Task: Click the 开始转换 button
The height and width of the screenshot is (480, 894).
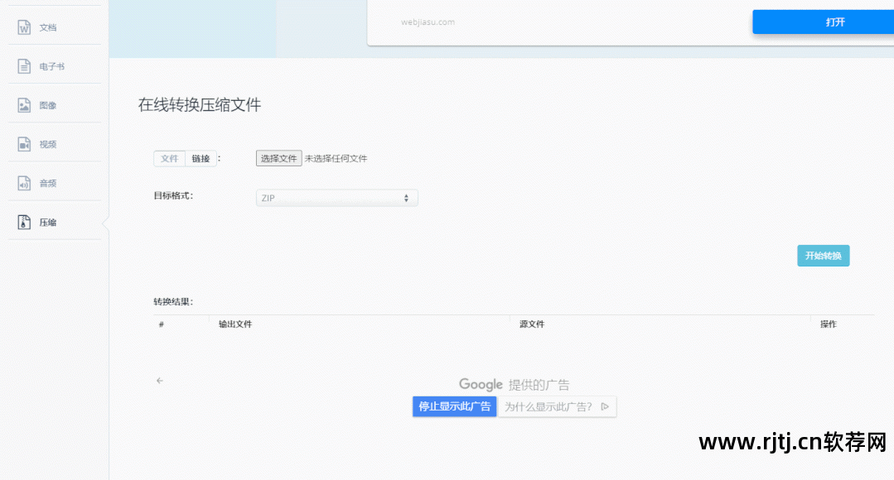Action: [x=823, y=256]
